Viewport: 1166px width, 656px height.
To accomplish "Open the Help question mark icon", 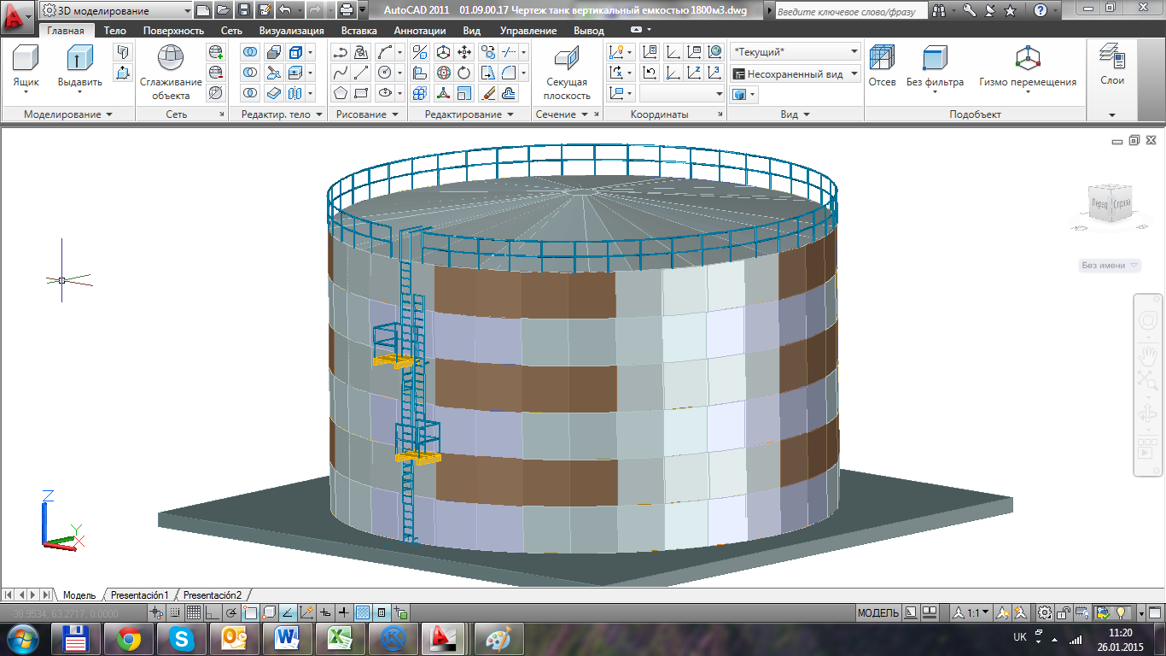I will [1041, 10].
